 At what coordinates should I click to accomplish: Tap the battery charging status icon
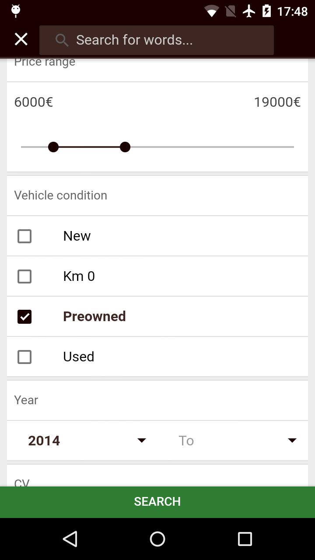click(x=266, y=11)
